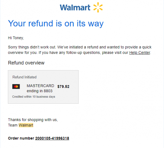The height and width of the screenshot is (148, 164).
Task: Click the 'Refund overview' heading
Action: (x=26, y=63)
